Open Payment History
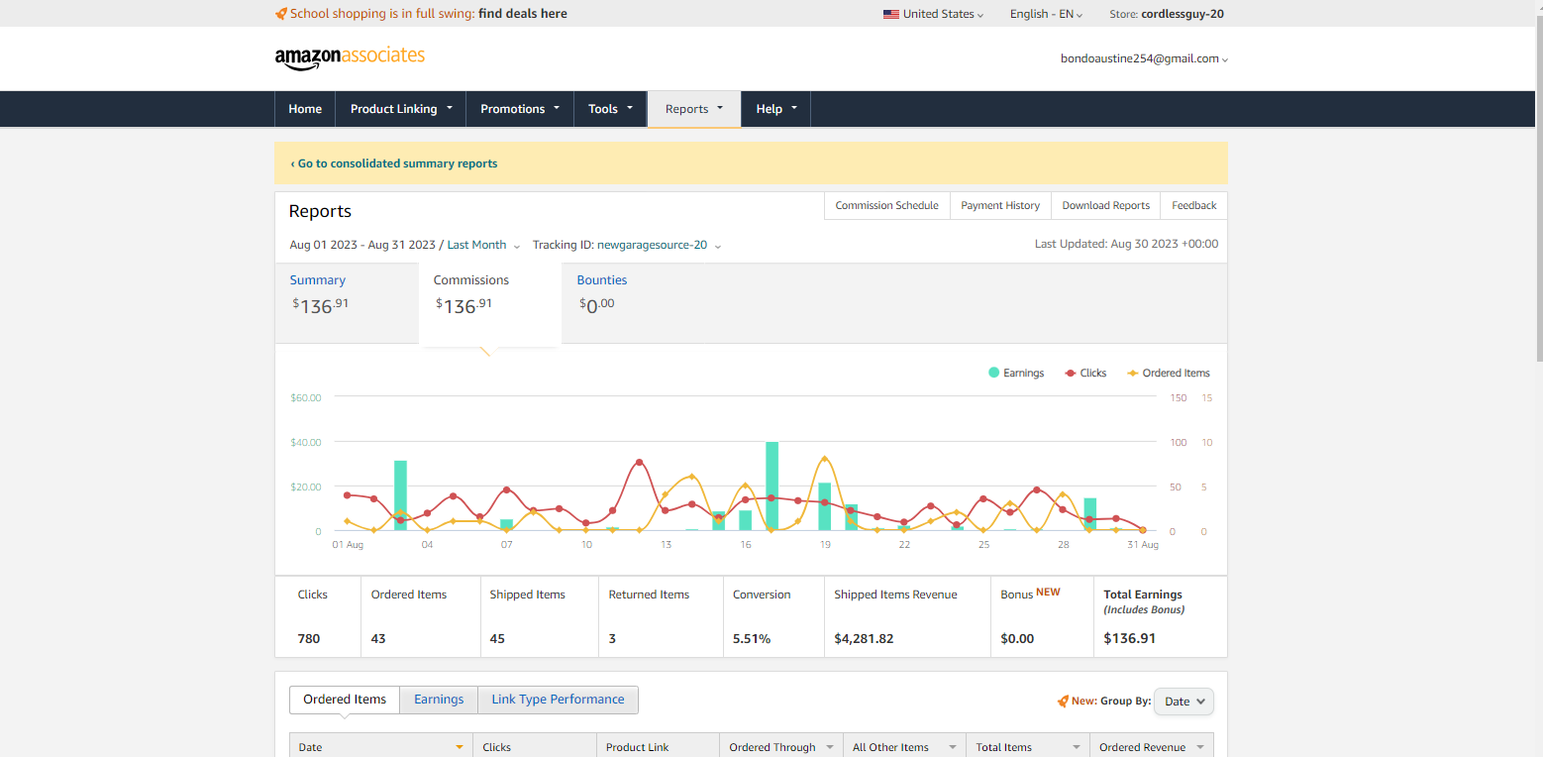Screen dimensions: 1543x757 pyautogui.click(x=1000, y=205)
